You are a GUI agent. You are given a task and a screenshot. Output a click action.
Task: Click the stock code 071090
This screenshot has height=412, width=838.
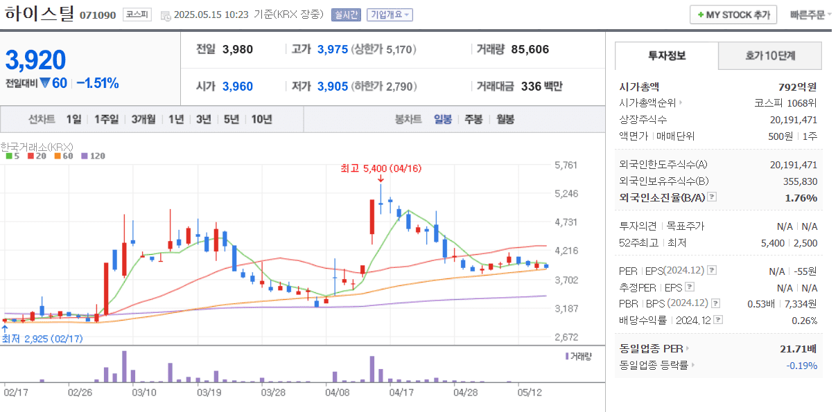98,15
